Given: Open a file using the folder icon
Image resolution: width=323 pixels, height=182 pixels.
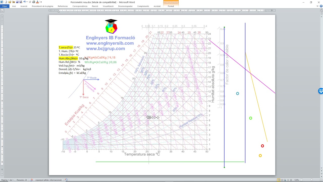Looking at the screenshot, I should pyautogui.click(x=10, y=2).
